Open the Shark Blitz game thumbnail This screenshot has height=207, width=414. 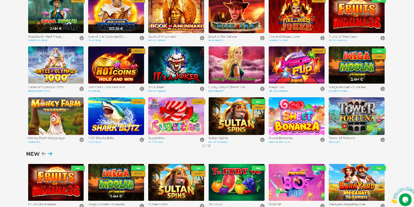coord(116,116)
